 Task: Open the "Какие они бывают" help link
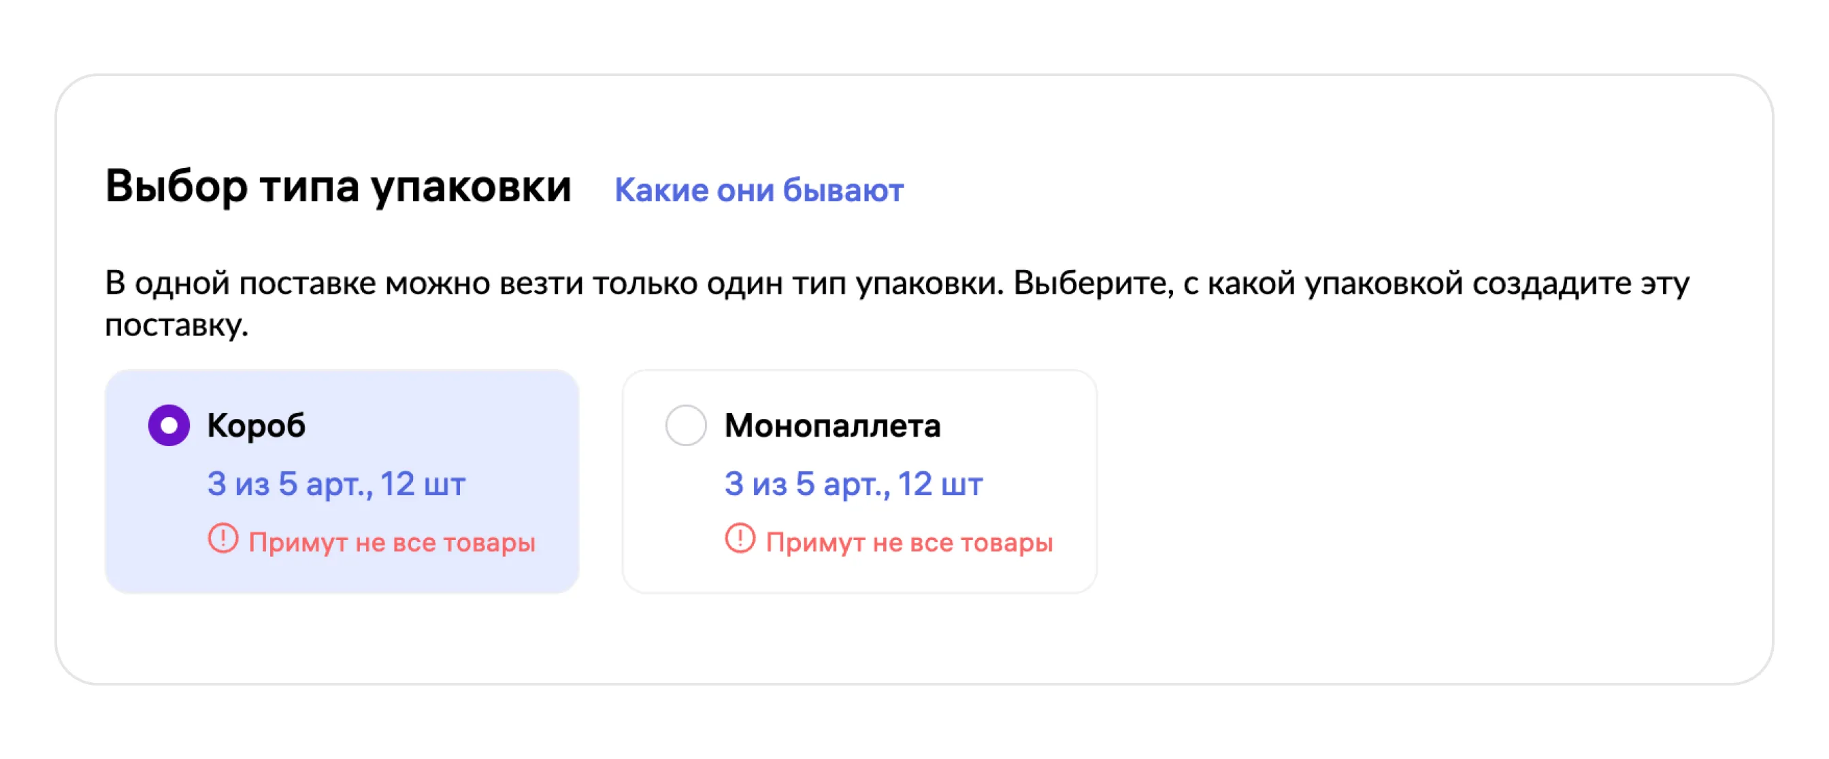[x=758, y=190]
